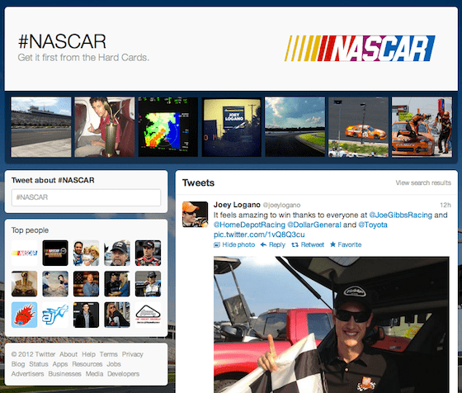Click the Favorite star icon
Viewport: 462px width, 393px height.
tap(332, 244)
